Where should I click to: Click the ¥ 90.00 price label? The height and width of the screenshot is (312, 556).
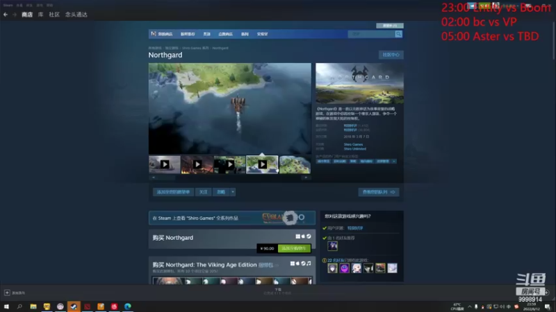pyautogui.click(x=267, y=248)
